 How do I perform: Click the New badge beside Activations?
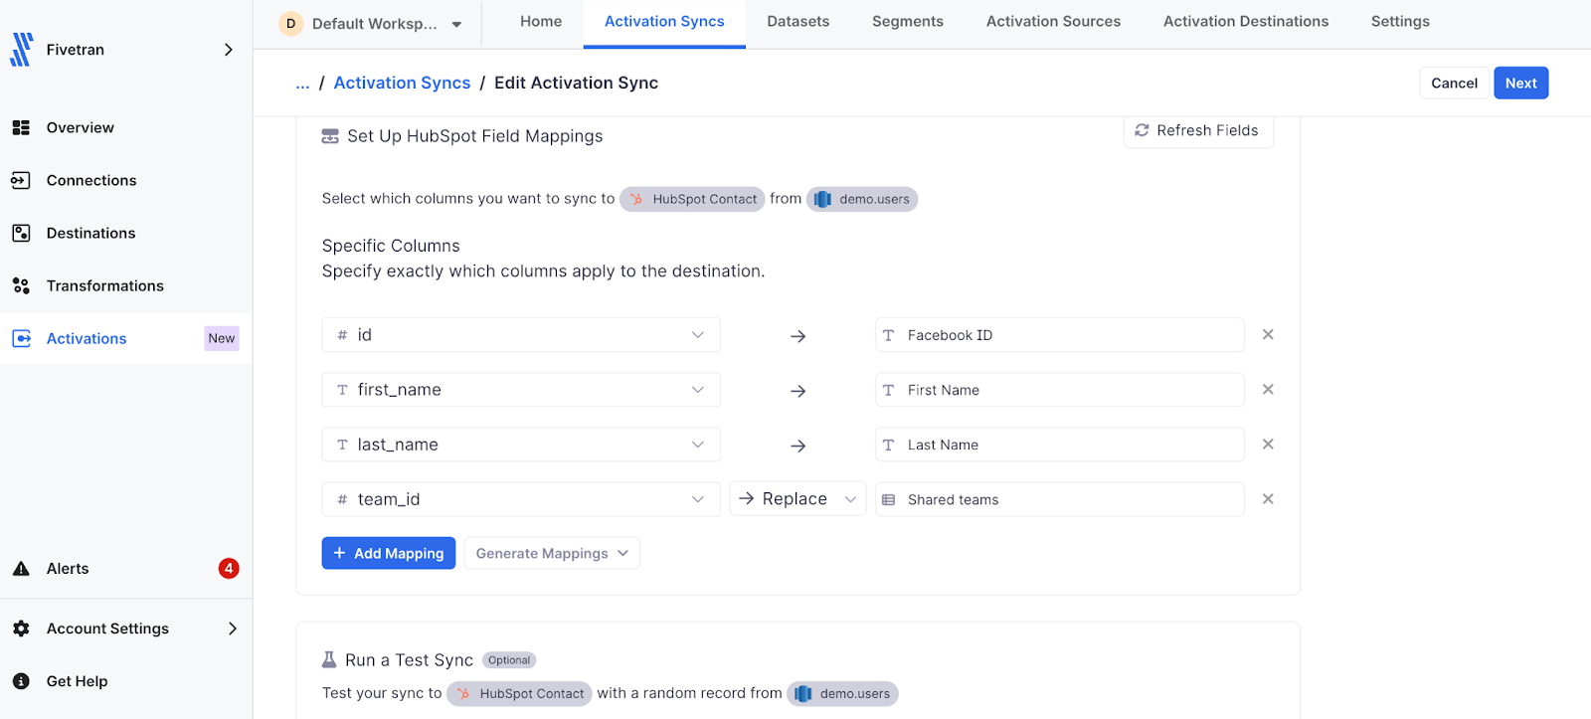click(222, 338)
